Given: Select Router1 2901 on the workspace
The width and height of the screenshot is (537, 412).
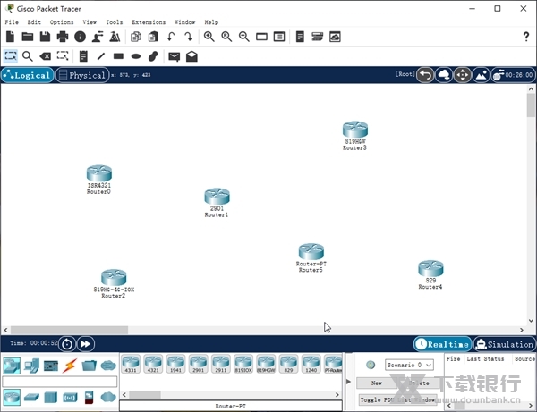Looking at the screenshot, I should [x=217, y=198].
